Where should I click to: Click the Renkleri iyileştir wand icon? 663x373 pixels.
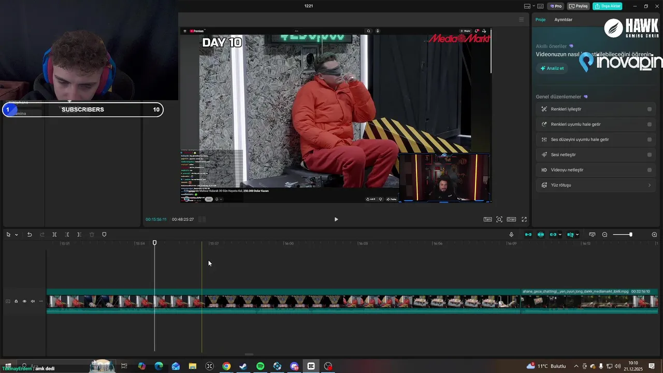click(x=544, y=109)
